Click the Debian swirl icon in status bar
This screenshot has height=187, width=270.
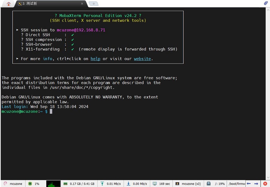coord(5,184)
